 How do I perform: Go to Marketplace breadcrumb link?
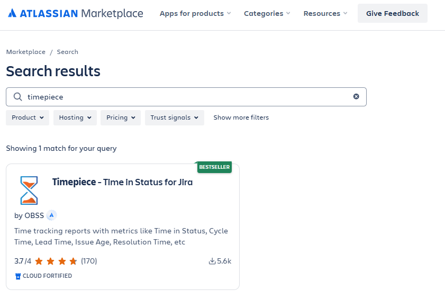click(x=25, y=52)
